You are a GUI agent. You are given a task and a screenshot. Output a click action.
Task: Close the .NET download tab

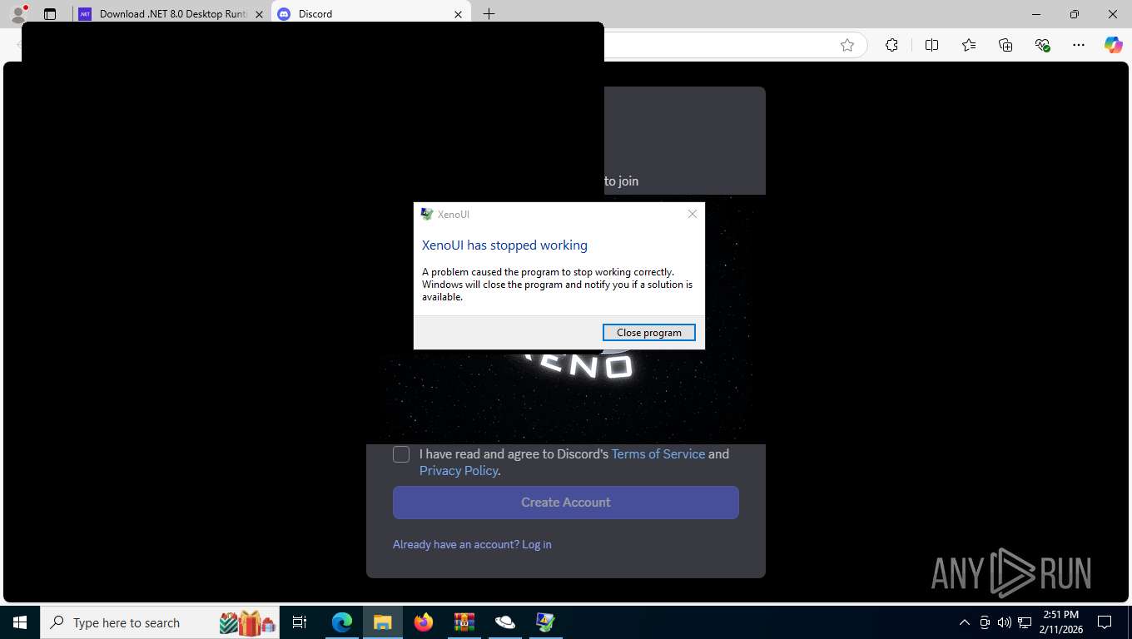pyautogui.click(x=258, y=14)
